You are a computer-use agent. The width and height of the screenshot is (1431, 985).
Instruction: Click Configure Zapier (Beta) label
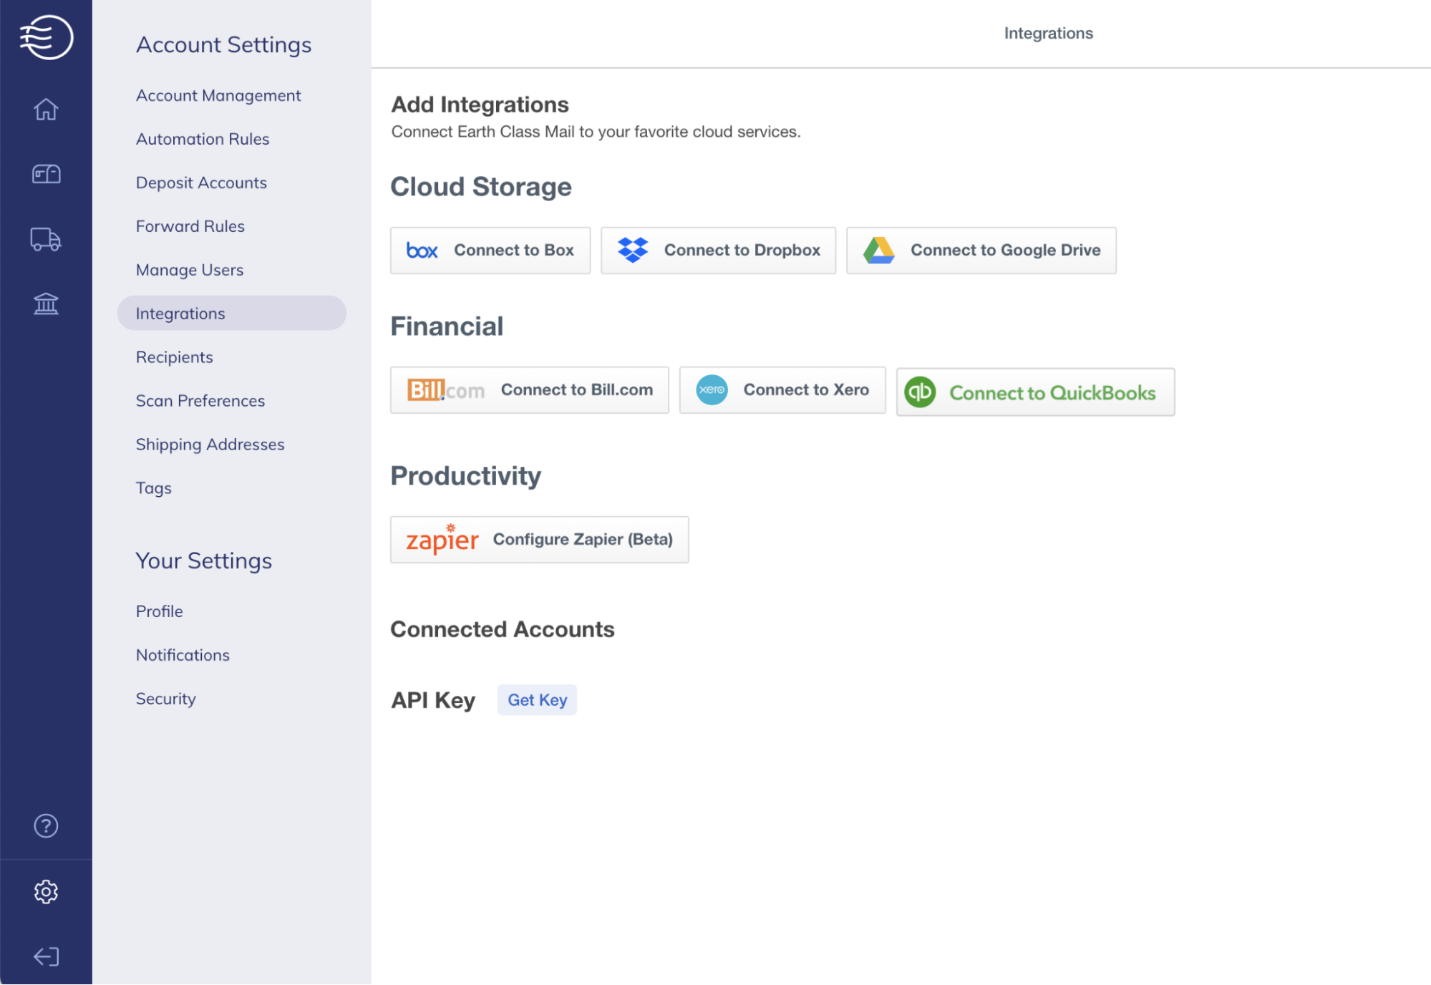583,540
